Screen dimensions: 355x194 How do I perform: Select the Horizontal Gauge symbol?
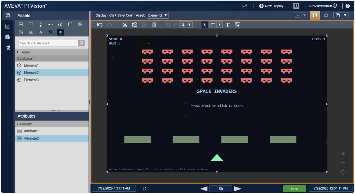click(x=51, y=25)
